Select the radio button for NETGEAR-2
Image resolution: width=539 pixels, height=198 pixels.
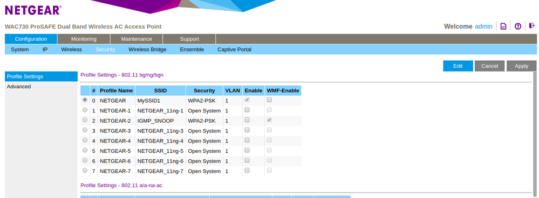[x=85, y=120]
